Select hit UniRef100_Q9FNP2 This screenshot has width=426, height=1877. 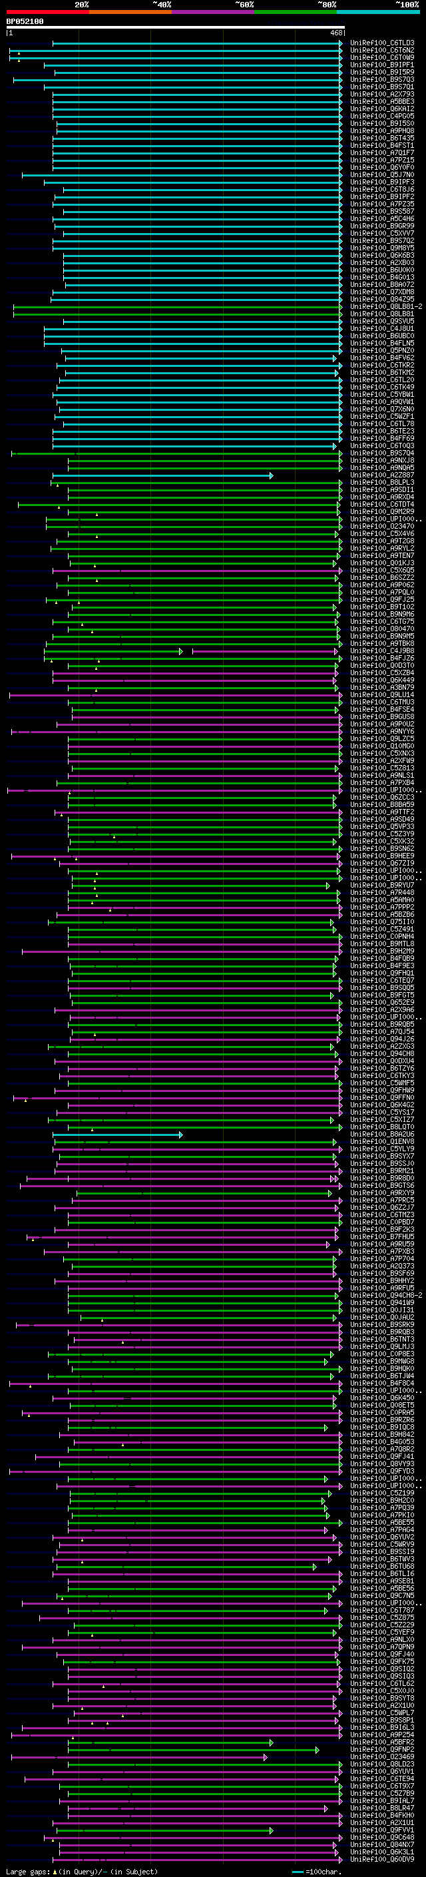pyautogui.click(x=381, y=1749)
